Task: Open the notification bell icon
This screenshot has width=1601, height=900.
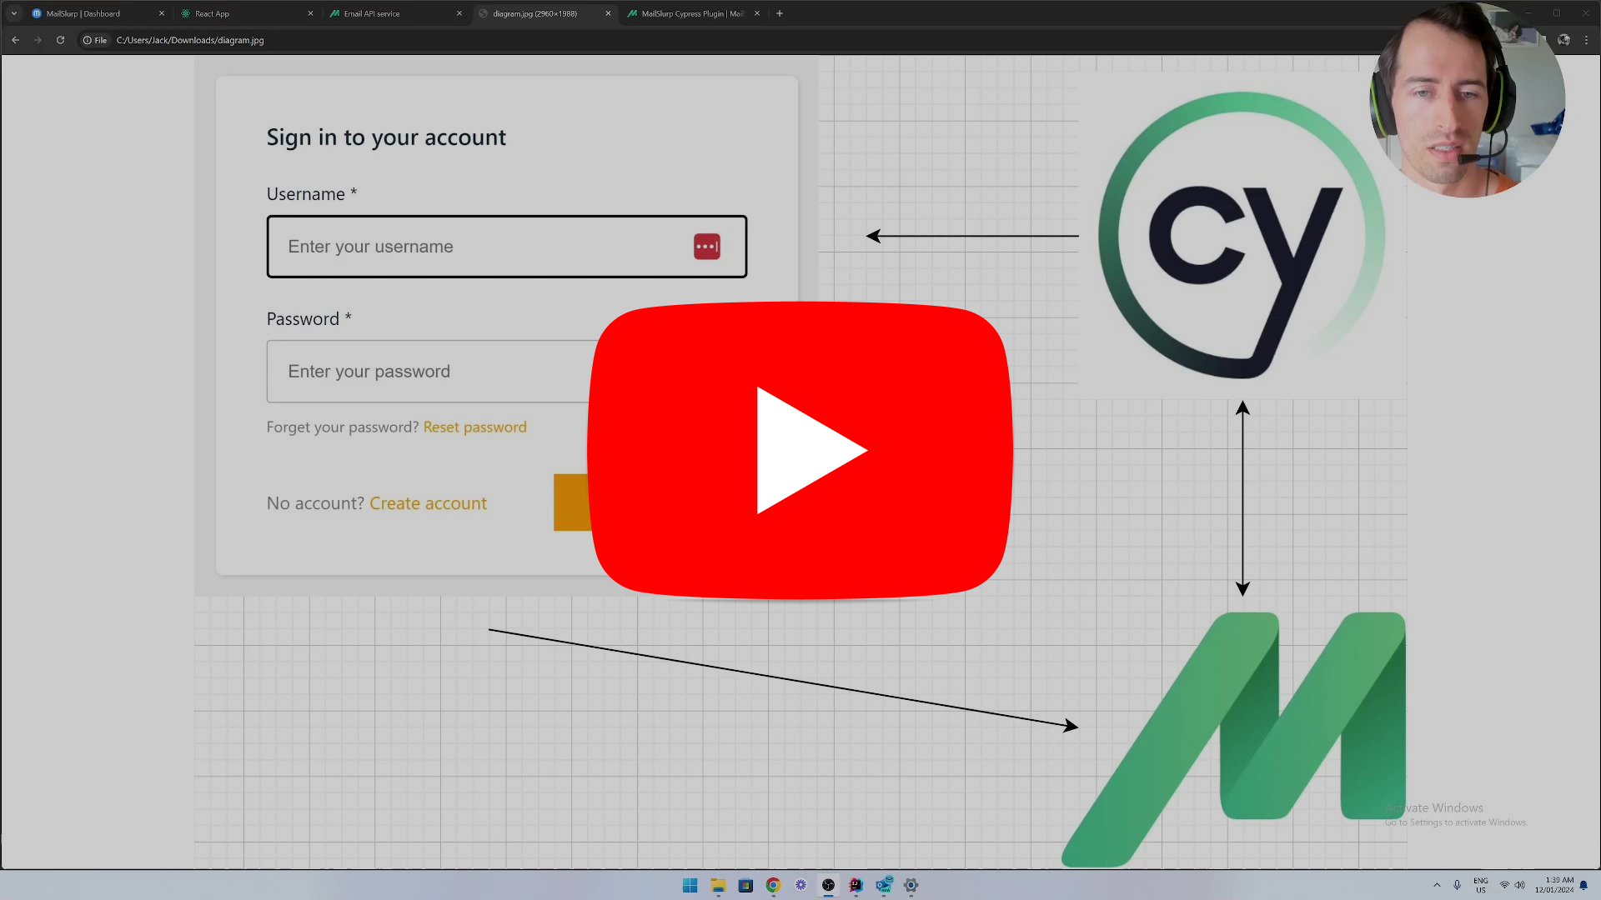Action: 1583,886
